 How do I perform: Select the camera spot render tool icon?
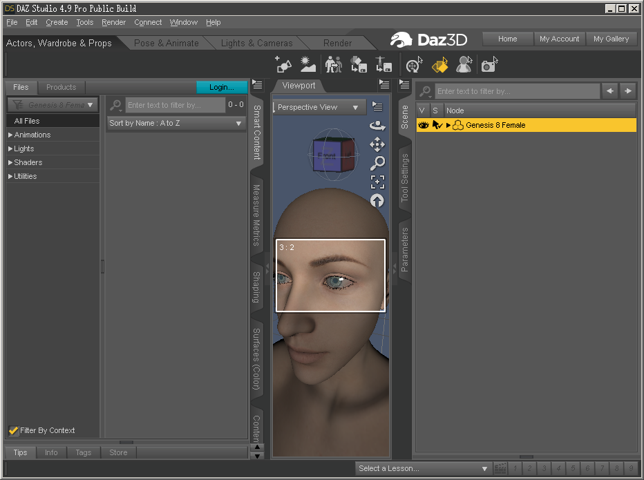(x=489, y=64)
